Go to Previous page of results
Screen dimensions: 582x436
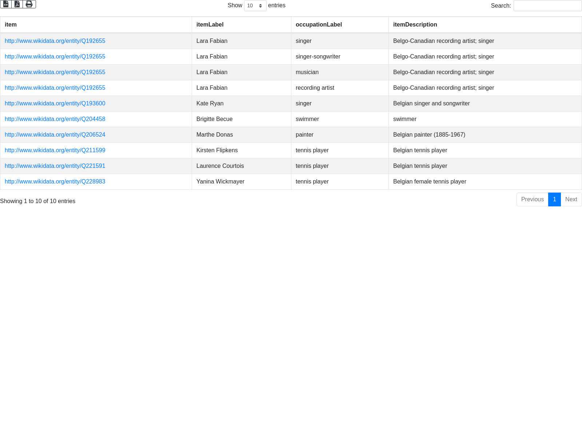point(532,199)
